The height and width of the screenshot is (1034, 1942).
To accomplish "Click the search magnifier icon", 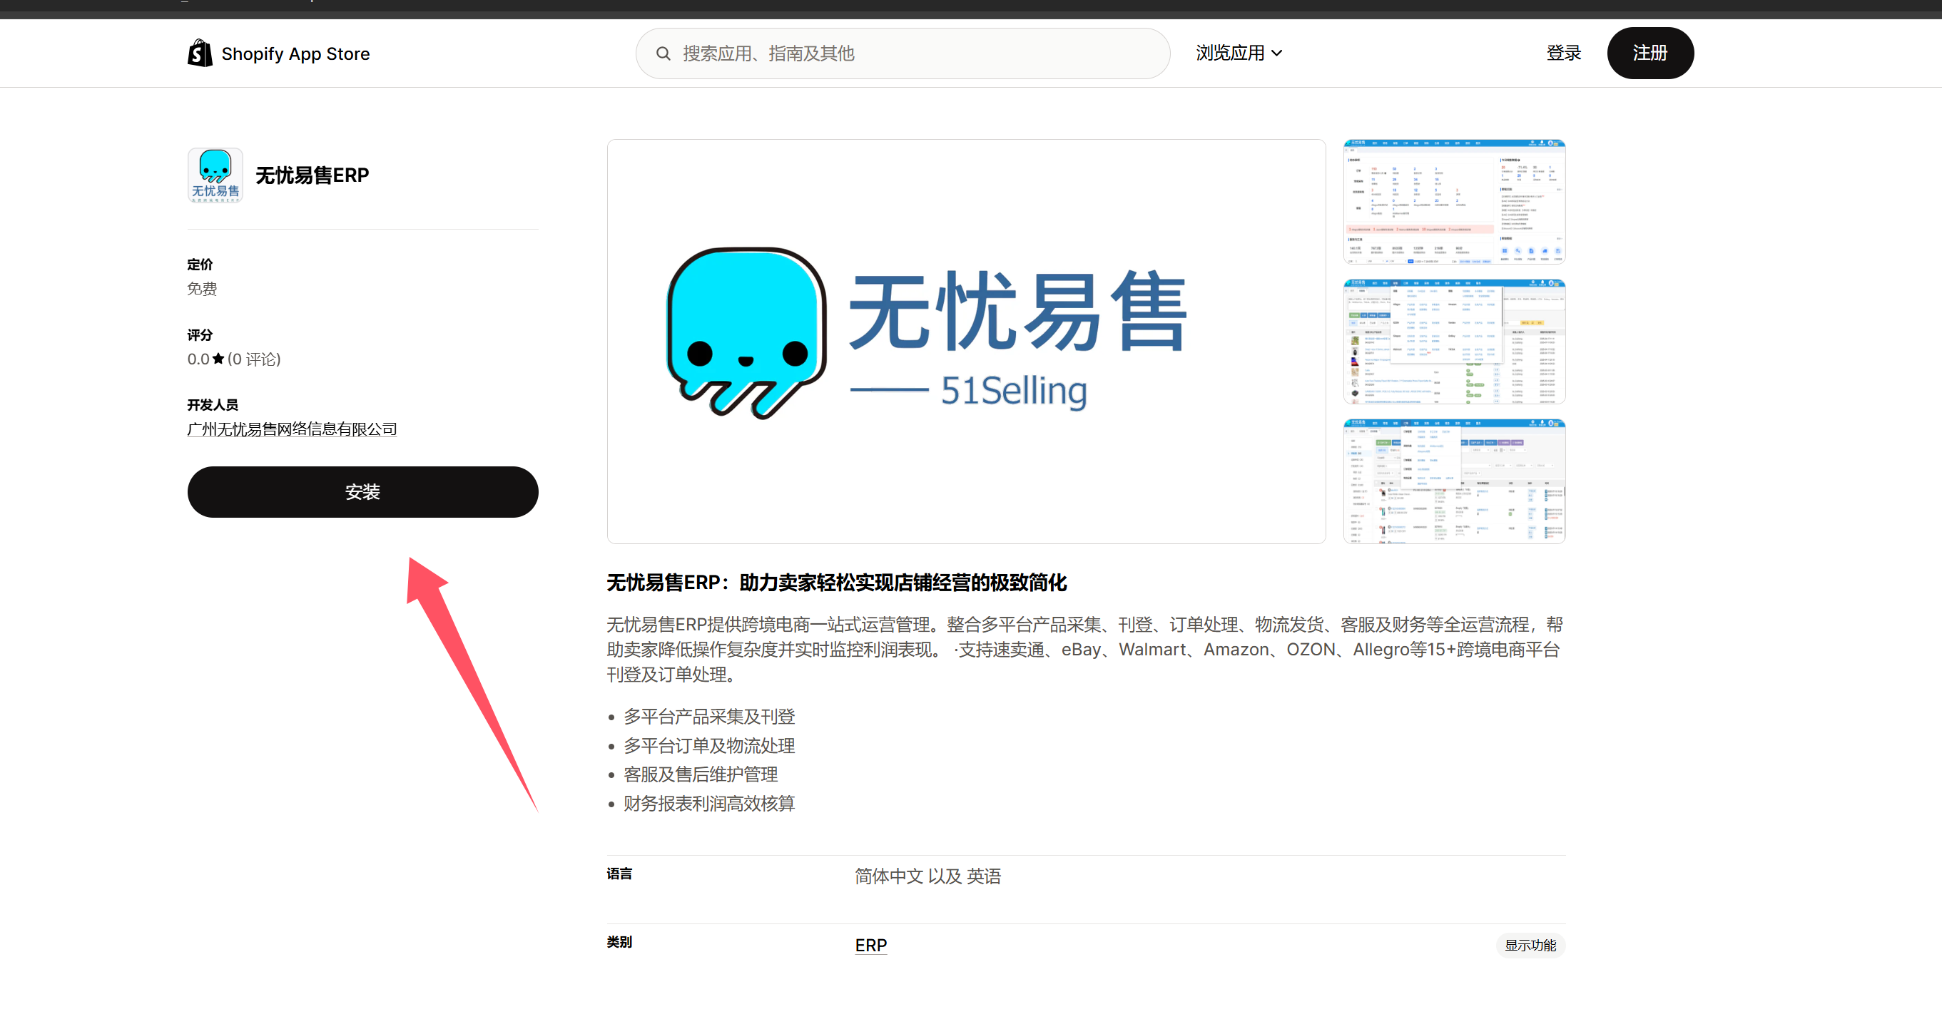I will [x=663, y=53].
